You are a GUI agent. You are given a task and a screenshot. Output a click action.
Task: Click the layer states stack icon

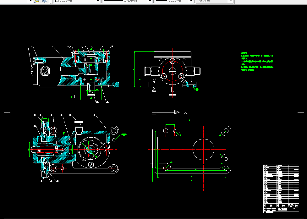(44, 1)
